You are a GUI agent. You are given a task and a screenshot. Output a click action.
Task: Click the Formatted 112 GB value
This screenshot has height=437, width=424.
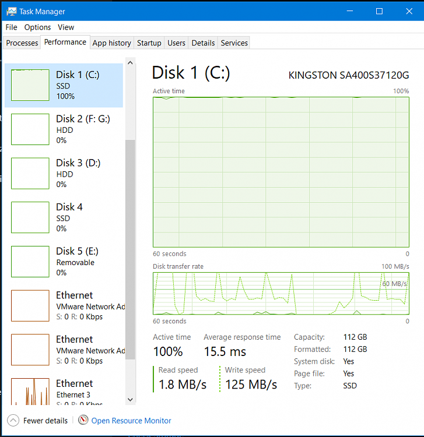click(355, 349)
